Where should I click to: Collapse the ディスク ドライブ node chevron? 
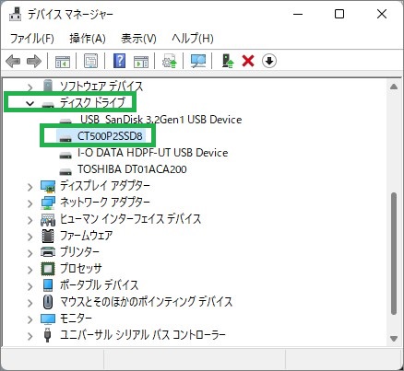tap(30, 103)
